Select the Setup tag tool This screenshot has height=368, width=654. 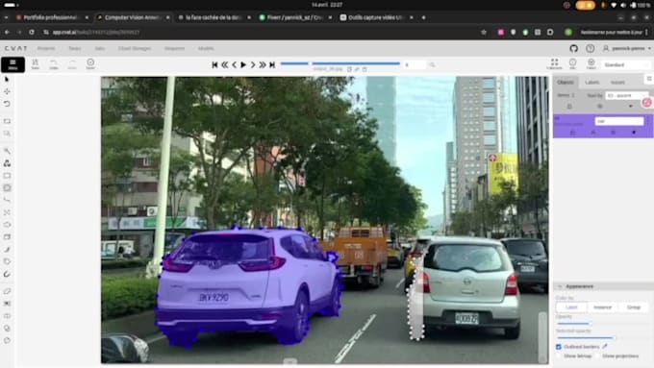[7, 261]
